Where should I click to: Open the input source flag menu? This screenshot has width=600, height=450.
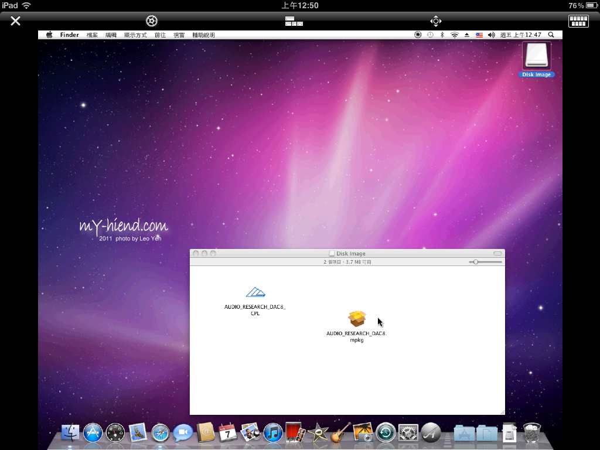pos(479,35)
